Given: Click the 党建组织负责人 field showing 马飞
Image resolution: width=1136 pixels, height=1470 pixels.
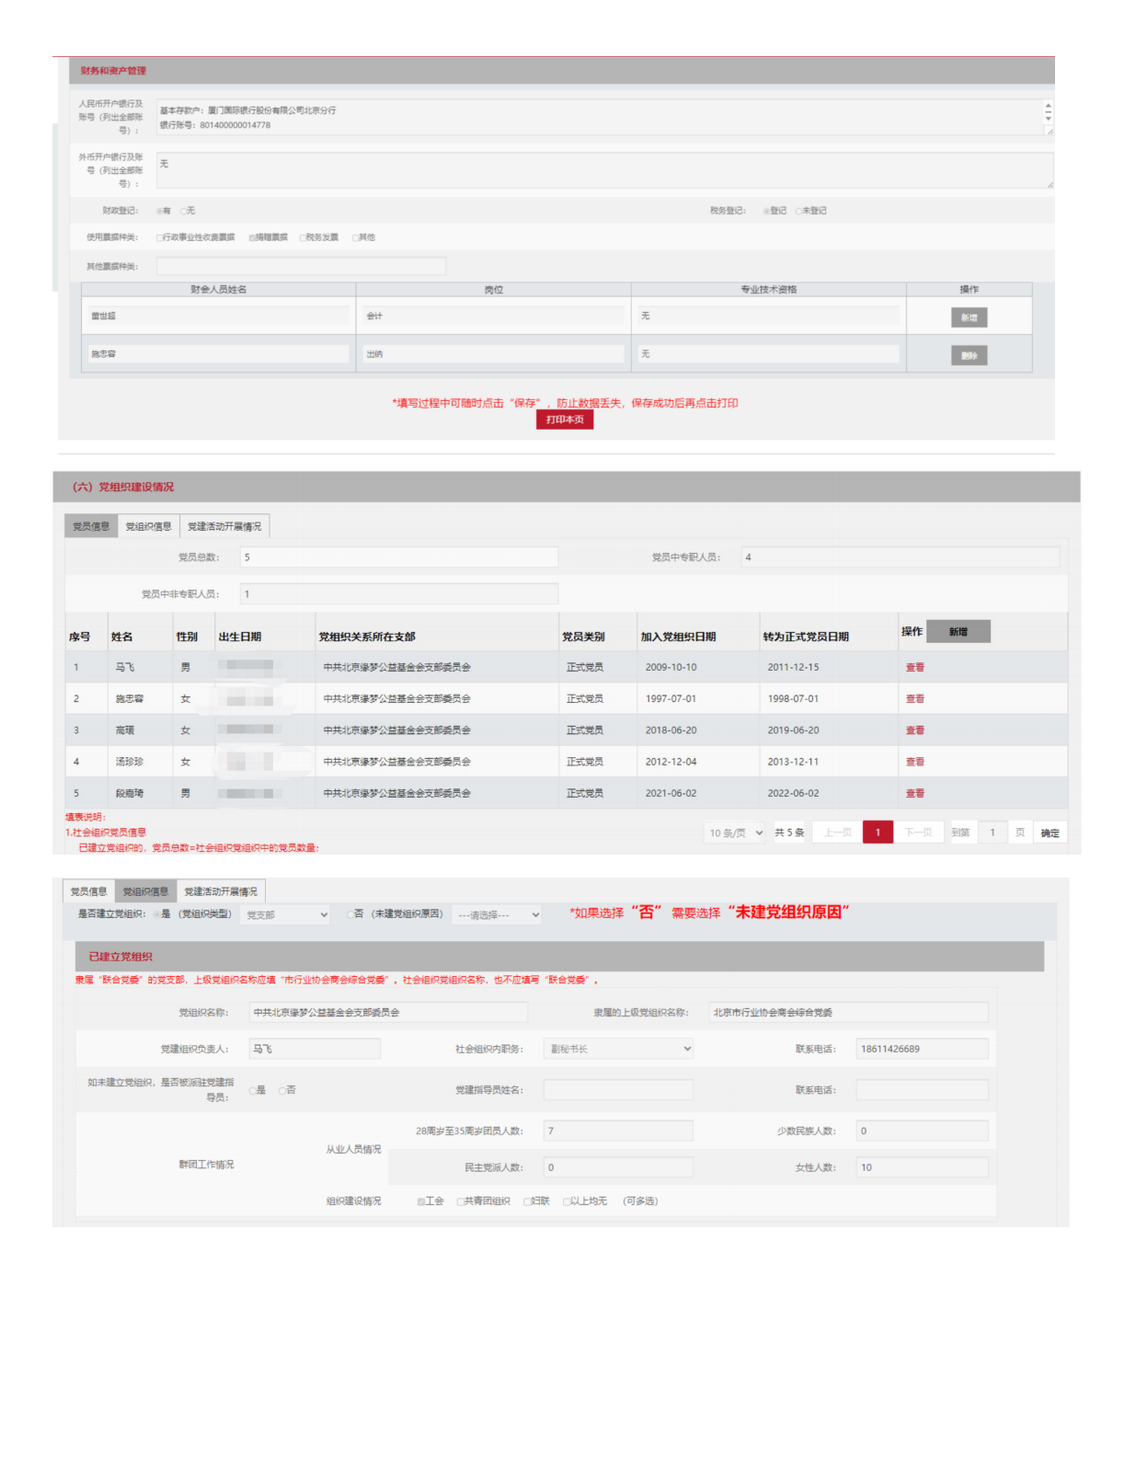Looking at the screenshot, I should click(315, 1049).
